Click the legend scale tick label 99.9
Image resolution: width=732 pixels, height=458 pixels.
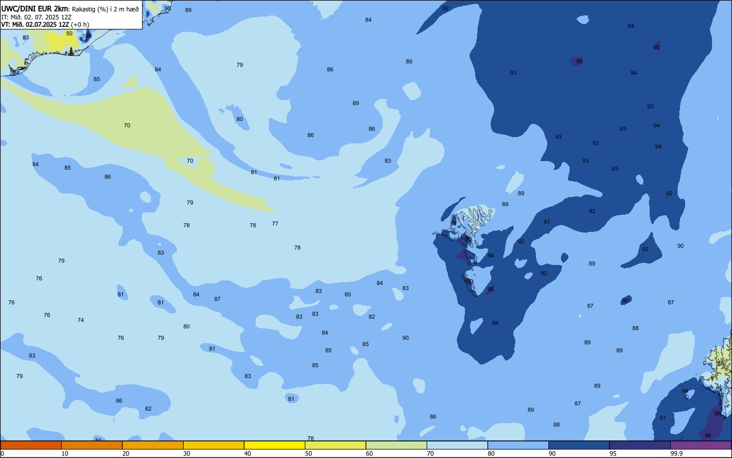click(677, 453)
